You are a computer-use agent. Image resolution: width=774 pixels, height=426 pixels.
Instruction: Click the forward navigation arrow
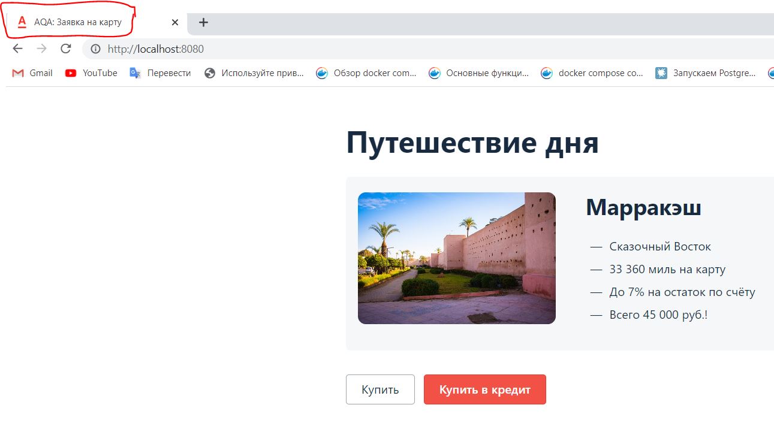coord(41,49)
